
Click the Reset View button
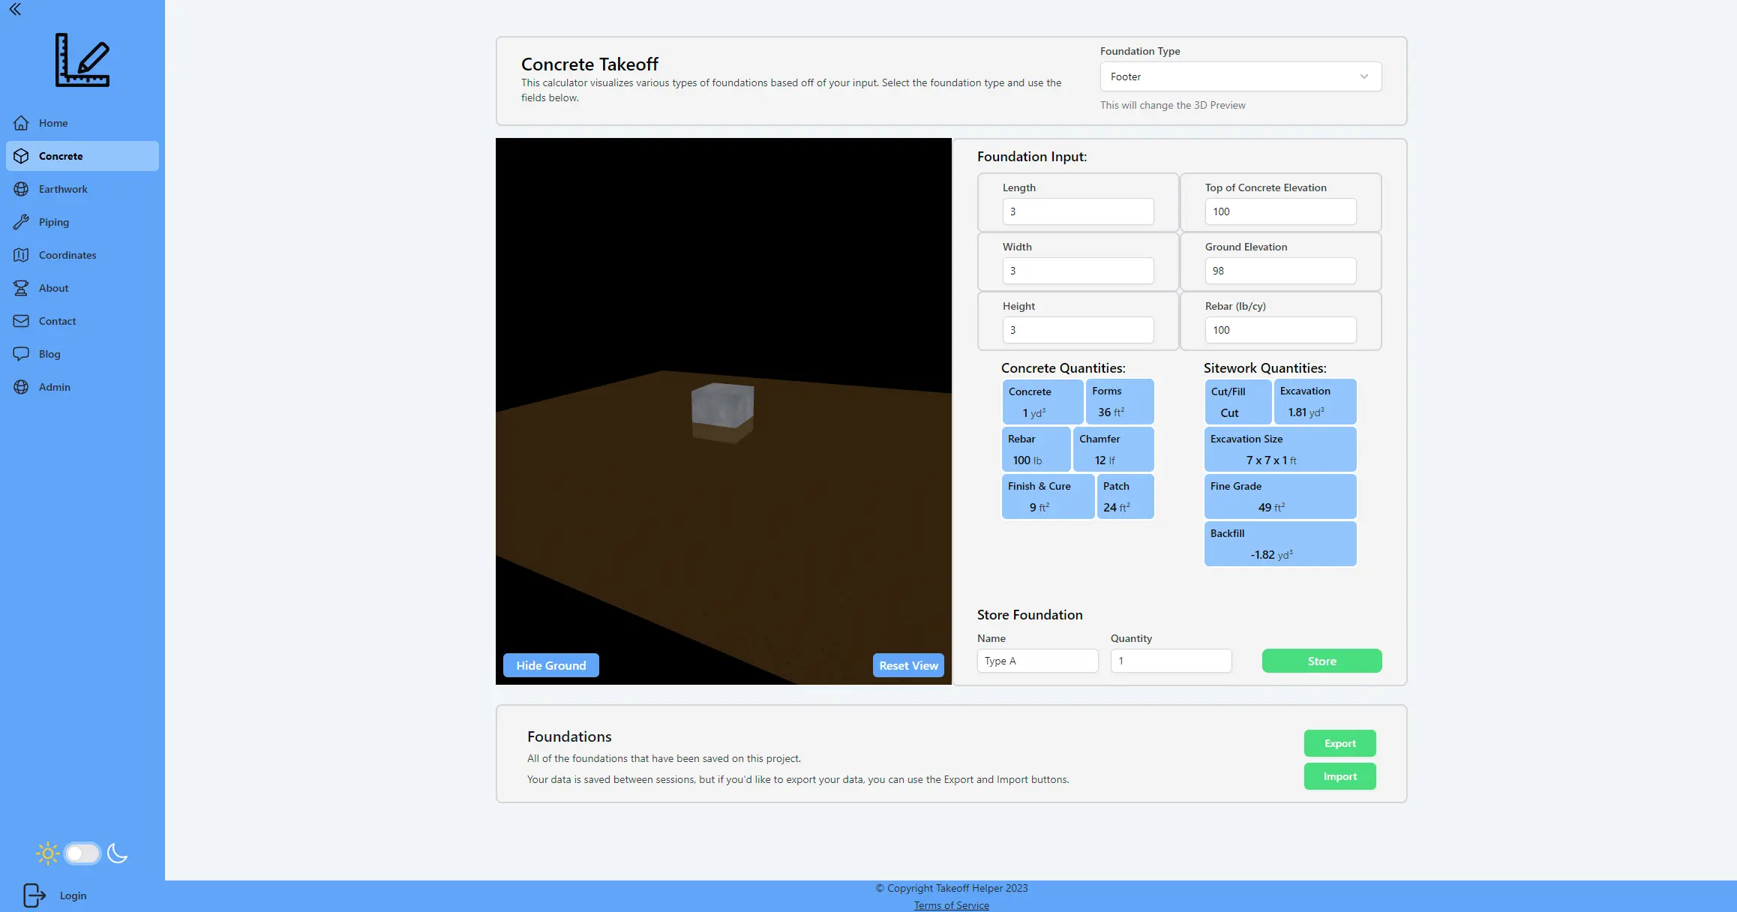pos(908,665)
